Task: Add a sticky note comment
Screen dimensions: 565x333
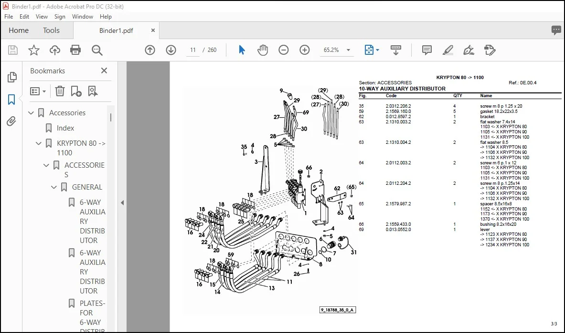Action: click(426, 50)
